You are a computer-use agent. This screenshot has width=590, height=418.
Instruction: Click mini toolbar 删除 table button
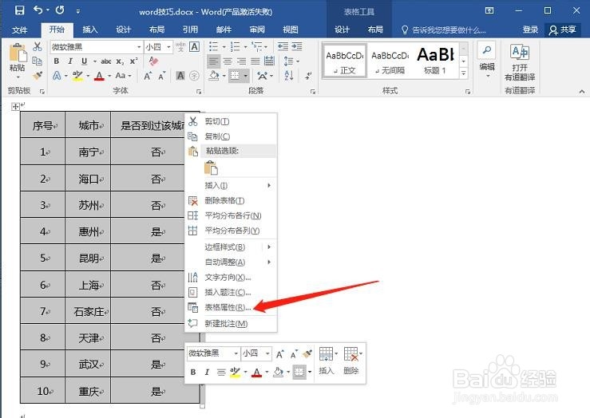pyautogui.click(x=352, y=361)
